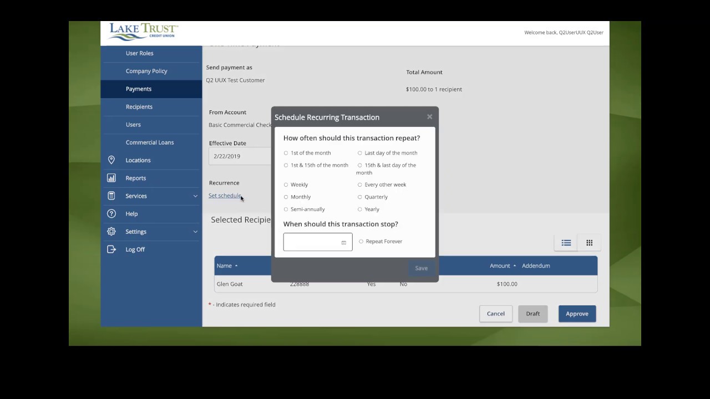This screenshot has height=399, width=710.
Task: Enable Repeat Forever option
Action: pyautogui.click(x=361, y=241)
